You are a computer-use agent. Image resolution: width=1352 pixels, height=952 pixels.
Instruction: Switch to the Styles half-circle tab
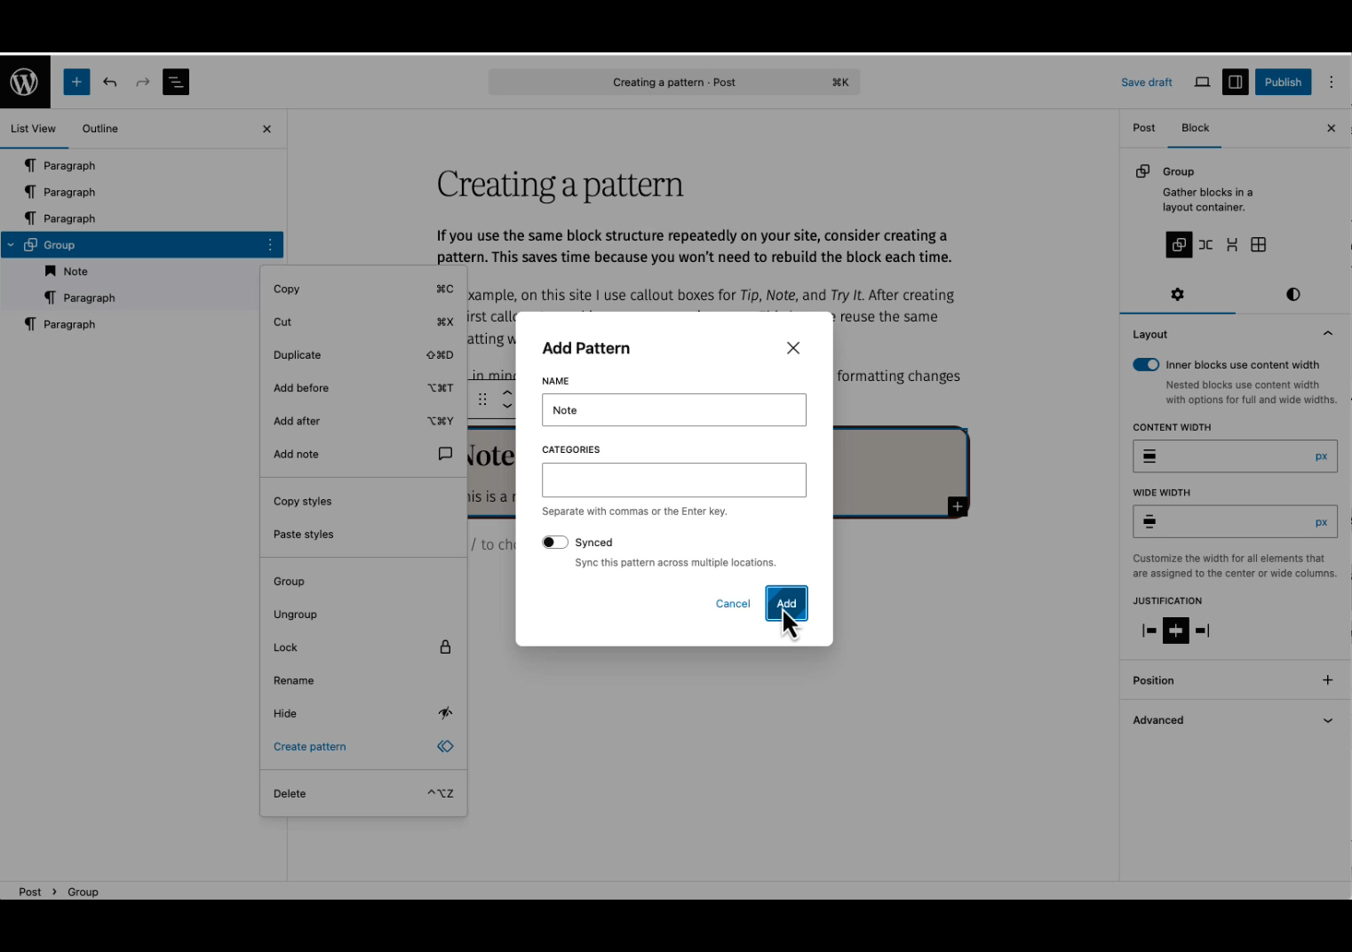pos(1292,294)
